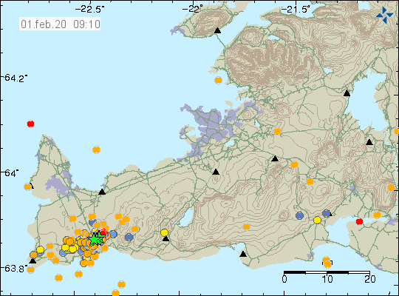Image resolution: width=399 pixels, height=296 pixels.
Task: Click the red dot near the southeast coast
Action: tap(359, 221)
